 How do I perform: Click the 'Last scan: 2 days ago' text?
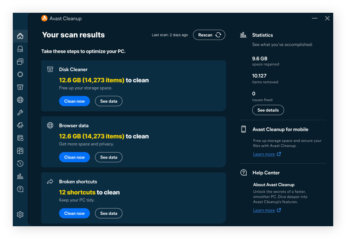(170, 35)
